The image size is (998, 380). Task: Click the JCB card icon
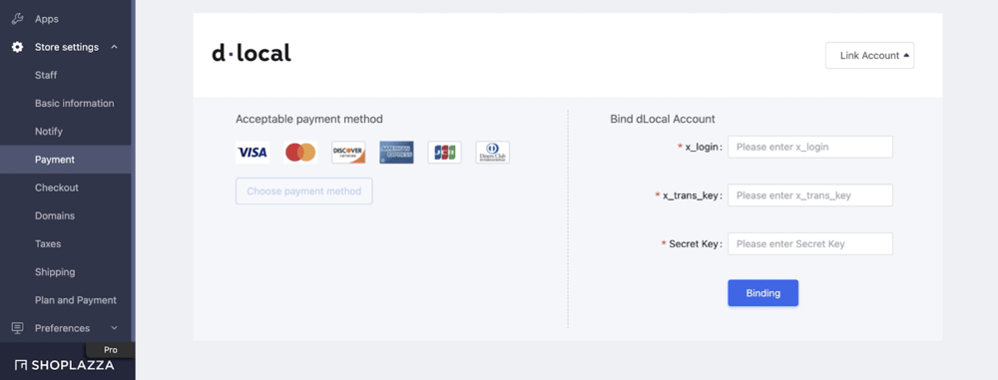tap(444, 153)
